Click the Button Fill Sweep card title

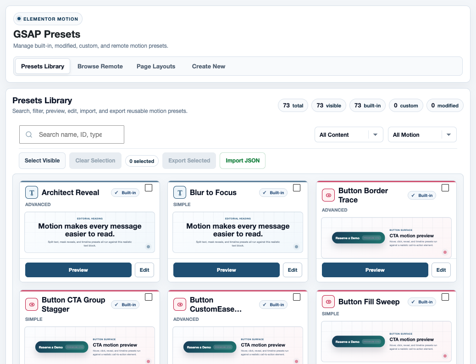(x=369, y=302)
